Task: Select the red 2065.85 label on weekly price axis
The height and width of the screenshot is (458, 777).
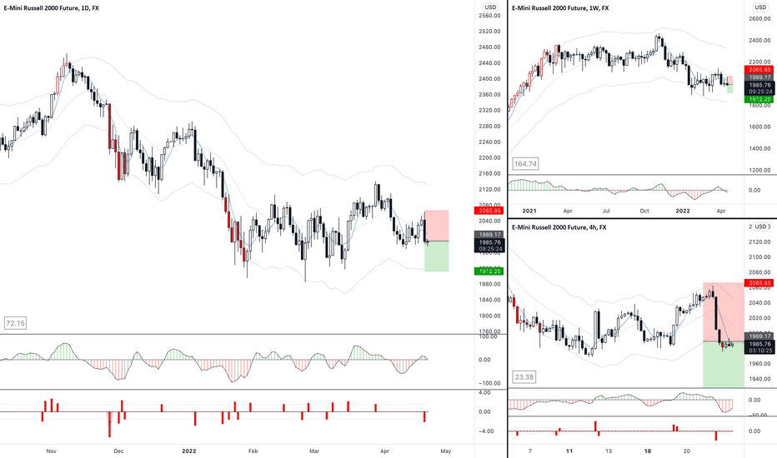Action: tap(759, 70)
